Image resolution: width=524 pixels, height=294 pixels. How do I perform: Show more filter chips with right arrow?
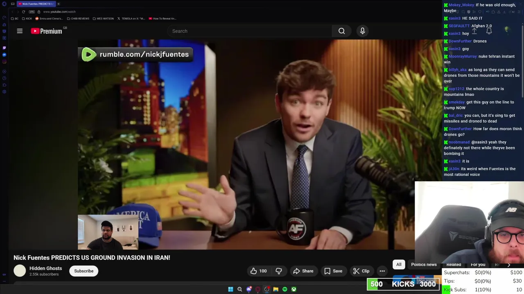509,265
